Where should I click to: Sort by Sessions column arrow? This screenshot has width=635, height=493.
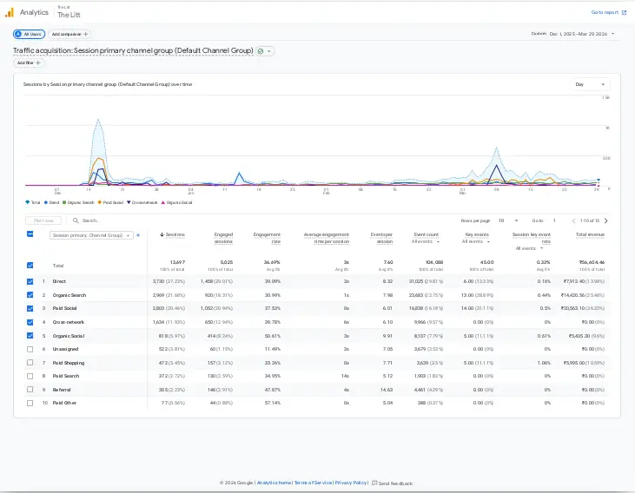[x=162, y=234]
